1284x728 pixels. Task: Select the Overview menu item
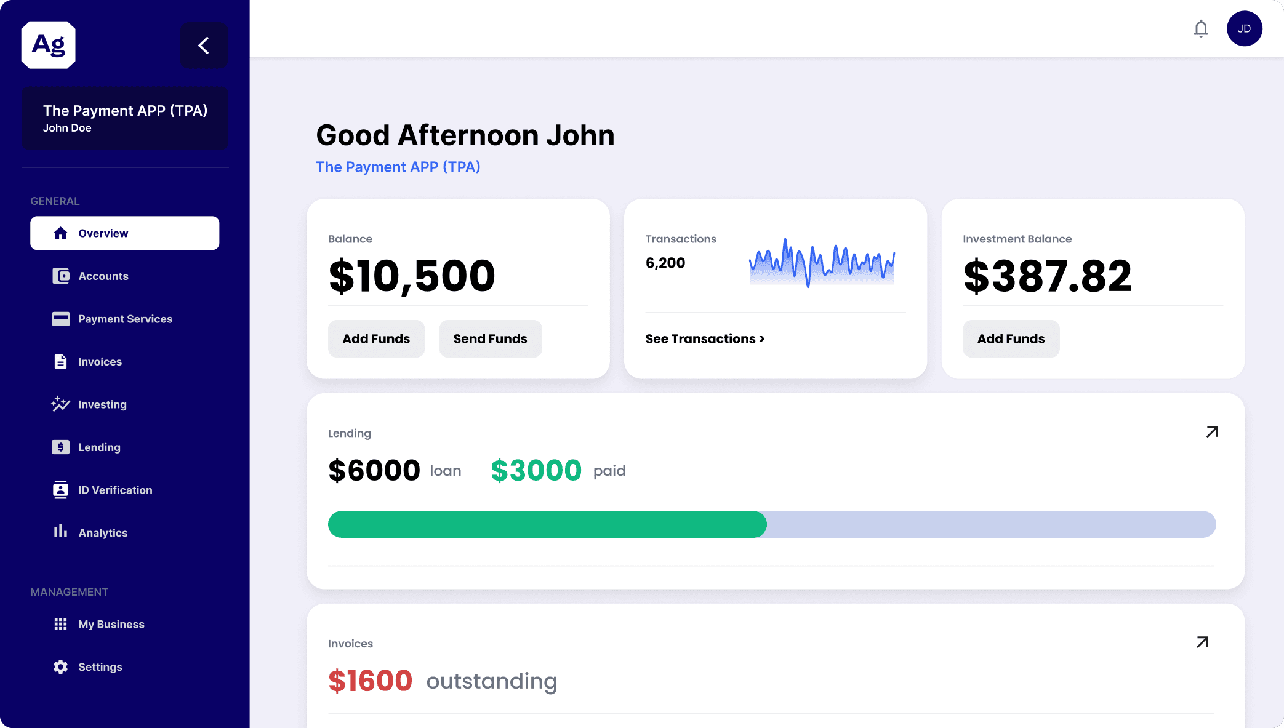coord(125,233)
